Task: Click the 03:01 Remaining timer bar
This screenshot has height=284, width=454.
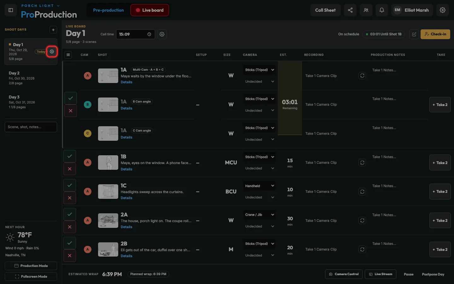Action: pos(290,98)
